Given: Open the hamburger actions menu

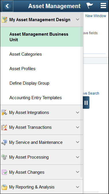Looking at the screenshot, I should (103, 6).
